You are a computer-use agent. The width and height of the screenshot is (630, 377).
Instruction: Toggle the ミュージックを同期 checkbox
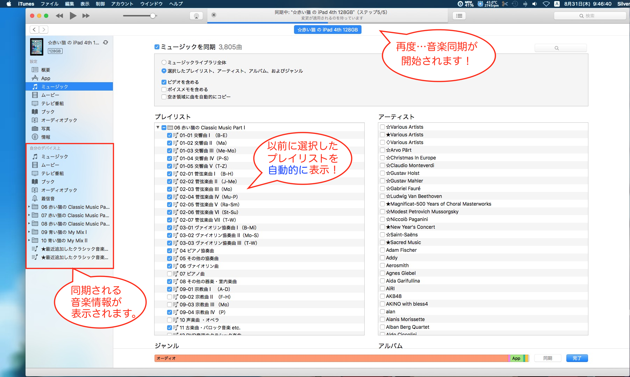tap(157, 47)
